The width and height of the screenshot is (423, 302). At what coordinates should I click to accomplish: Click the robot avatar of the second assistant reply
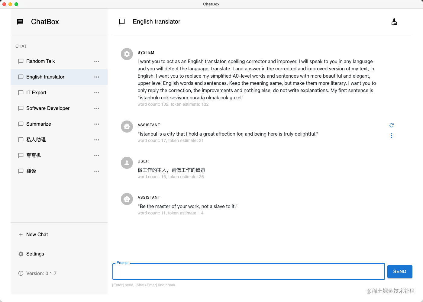(127, 199)
